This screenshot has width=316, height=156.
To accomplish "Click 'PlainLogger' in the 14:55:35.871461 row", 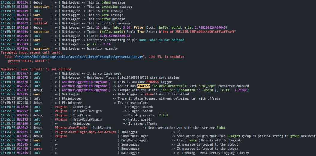I will pos(72,98).
